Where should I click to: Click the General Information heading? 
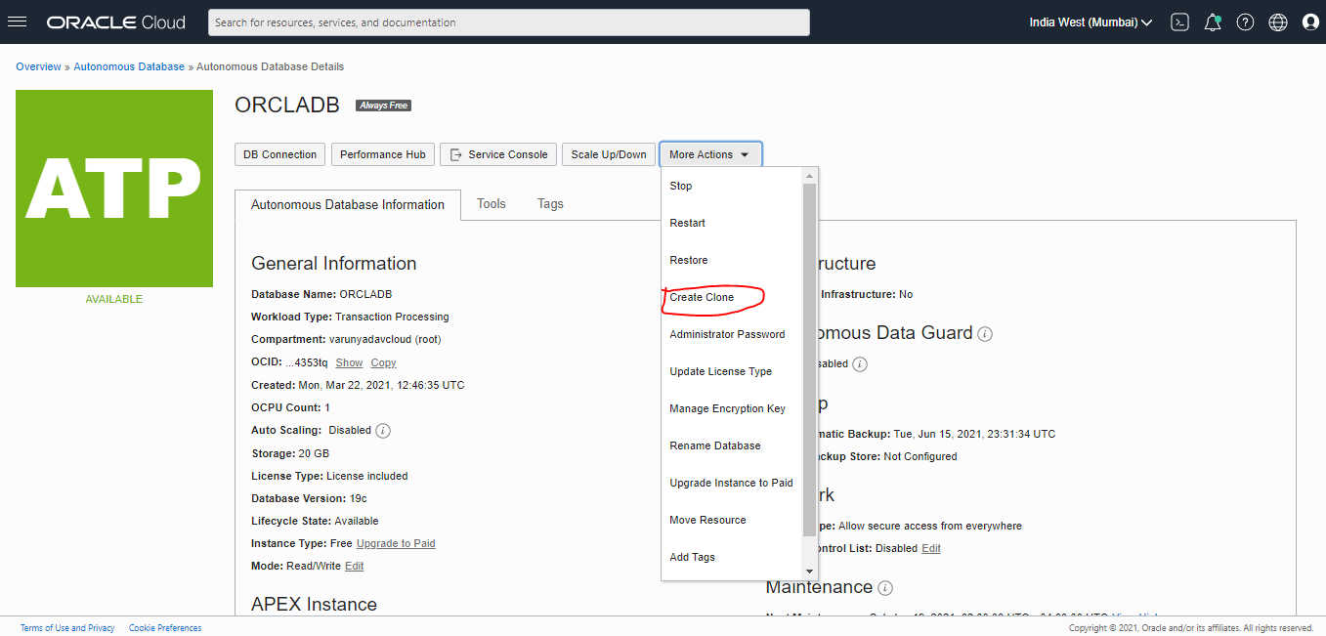pos(334,263)
